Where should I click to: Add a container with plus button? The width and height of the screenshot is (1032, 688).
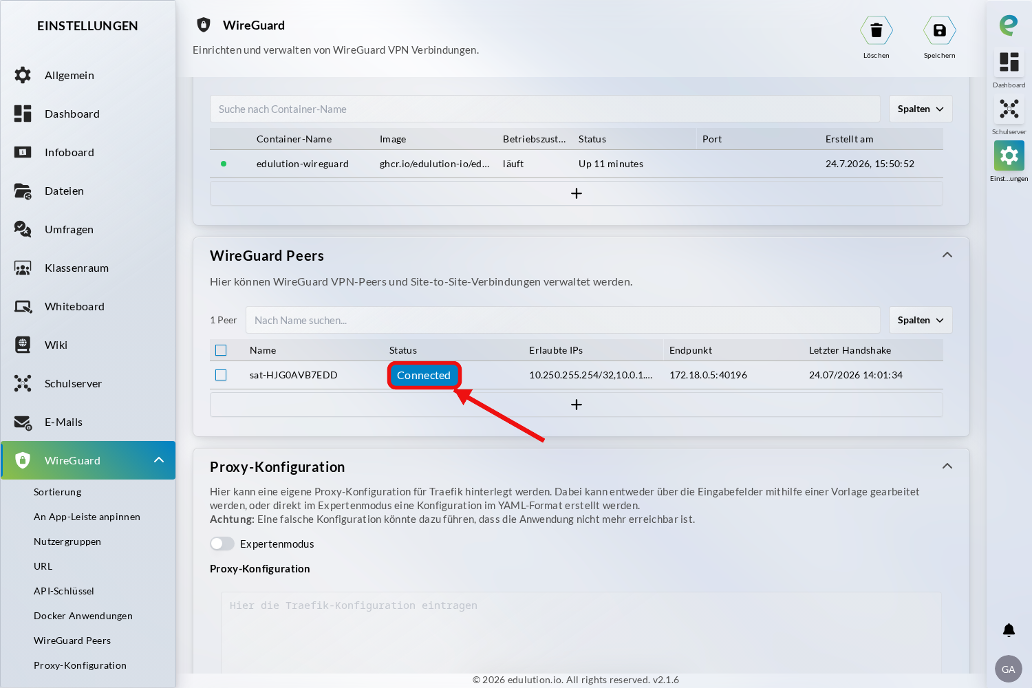click(577, 193)
